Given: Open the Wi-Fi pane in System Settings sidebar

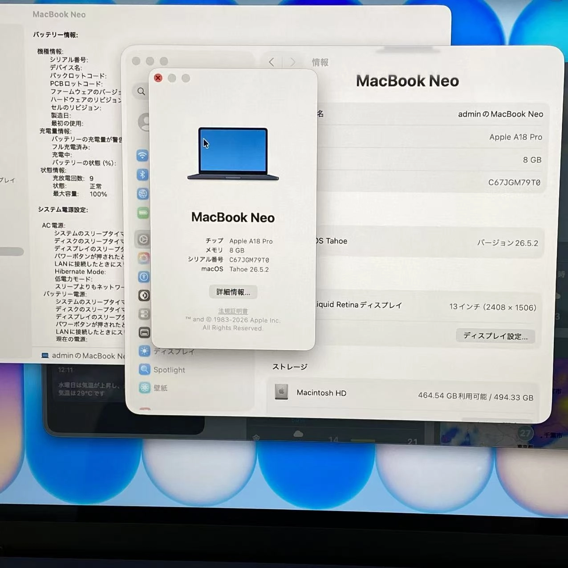Looking at the screenshot, I should [x=142, y=156].
